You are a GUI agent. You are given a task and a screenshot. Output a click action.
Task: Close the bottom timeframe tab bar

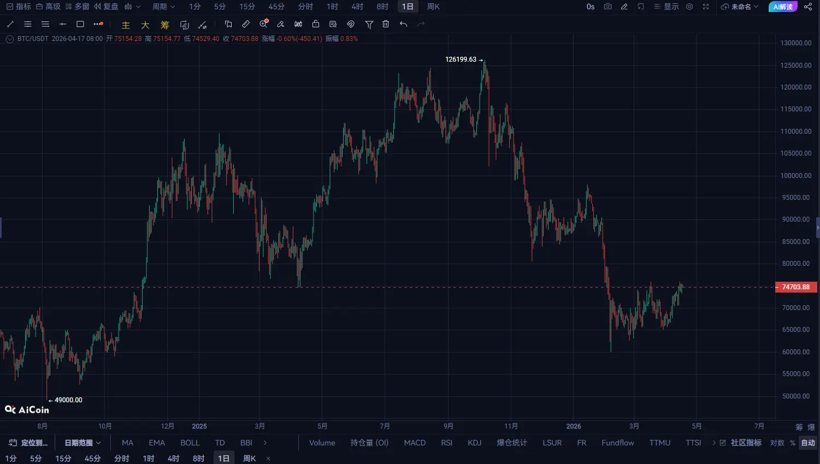tap(268, 459)
